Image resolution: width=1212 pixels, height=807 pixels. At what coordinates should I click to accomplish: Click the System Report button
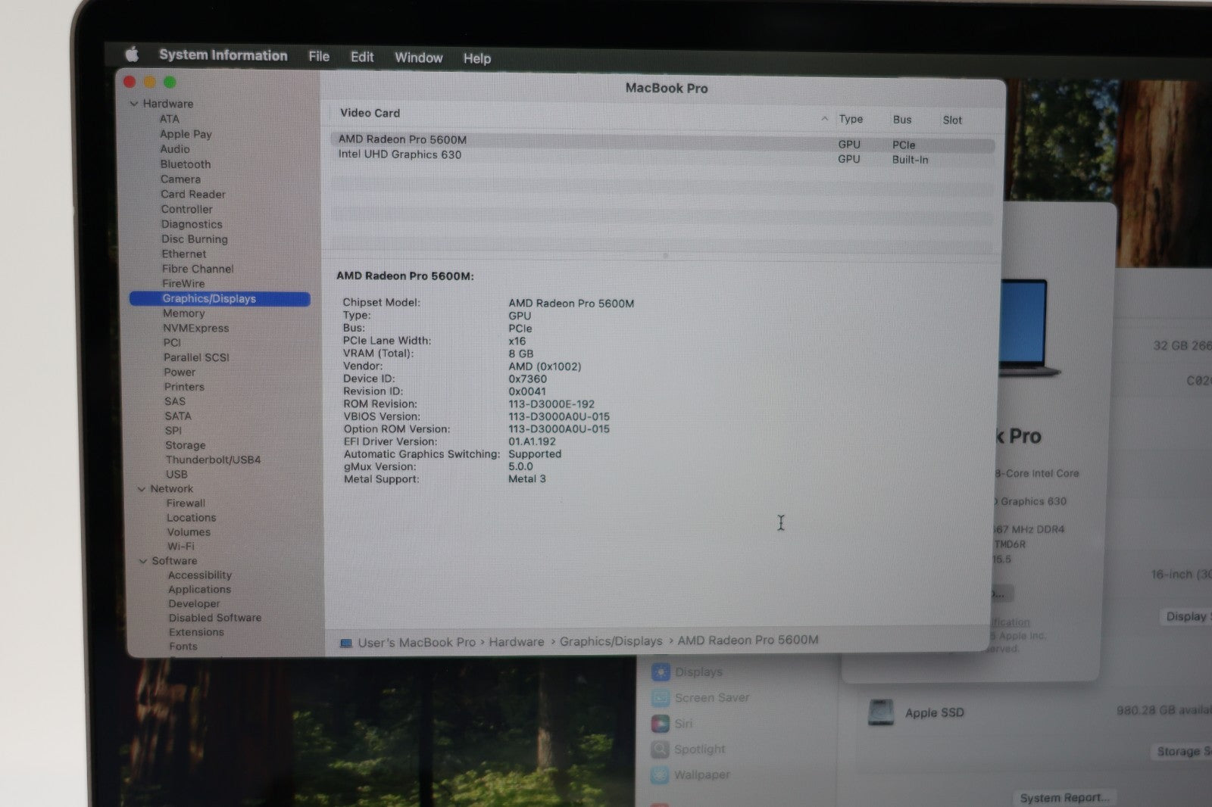point(1064,798)
